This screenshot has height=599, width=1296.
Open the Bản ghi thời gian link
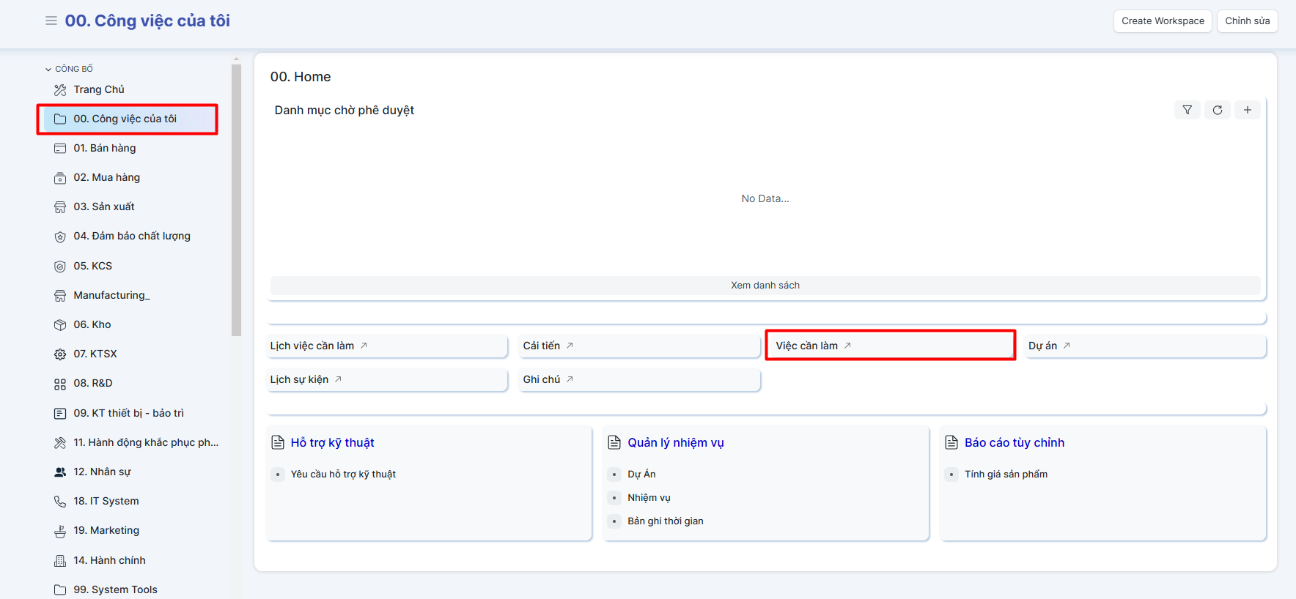(665, 521)
